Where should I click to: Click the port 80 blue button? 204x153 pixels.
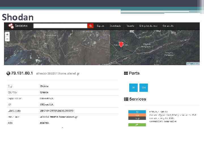coord(133,88)
